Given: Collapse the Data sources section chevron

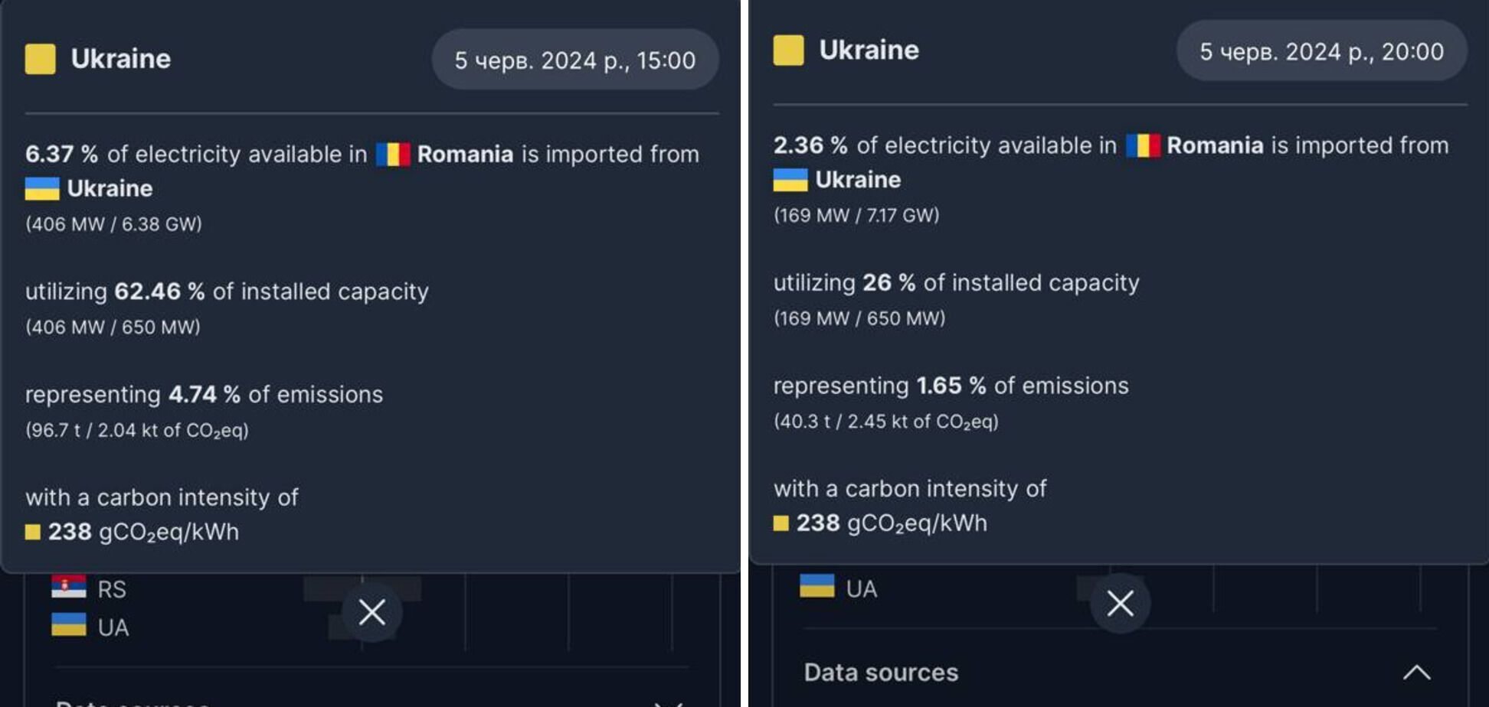Looking at the screenshot, I should click(x=1416, y=673).
